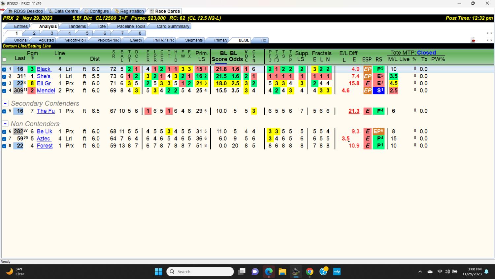Switch to the Data Centre tab
Viewport: 495px width, 279px height.
(x=63, y=11)
